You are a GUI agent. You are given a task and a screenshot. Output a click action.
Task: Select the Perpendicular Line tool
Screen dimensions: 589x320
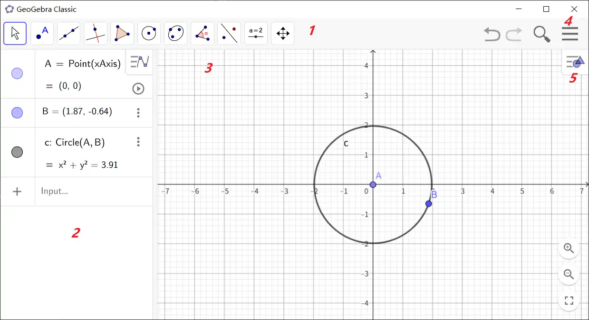tap(95, 33)
